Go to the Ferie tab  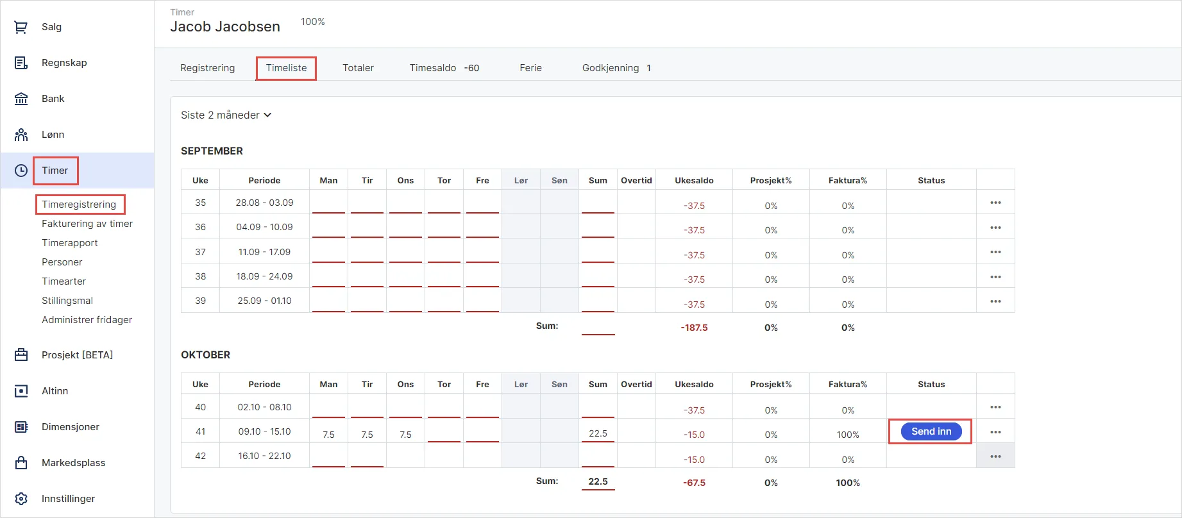(x=530, y=68)
